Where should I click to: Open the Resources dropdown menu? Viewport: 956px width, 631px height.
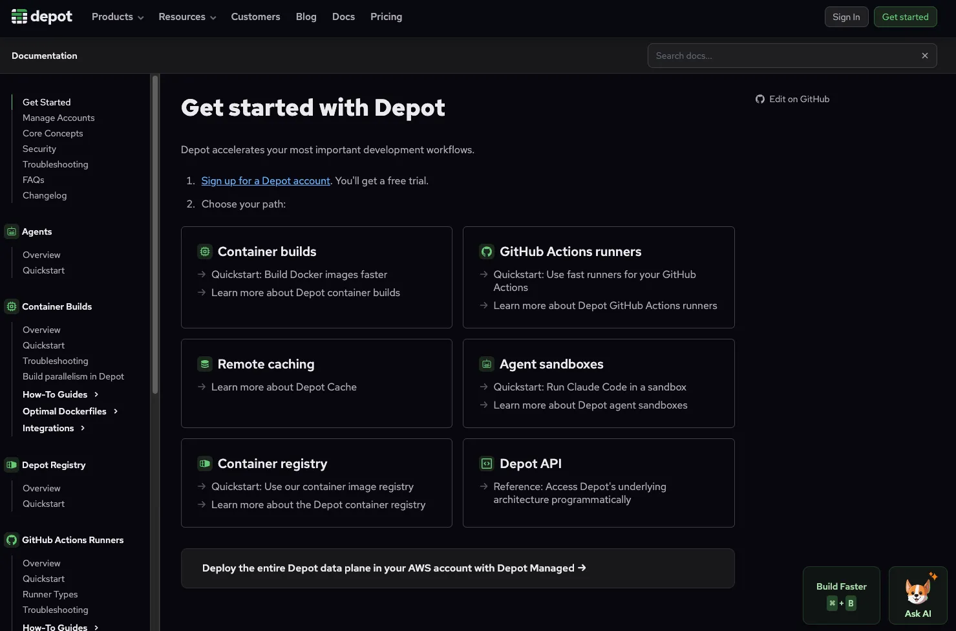click(x=187, y=17)
